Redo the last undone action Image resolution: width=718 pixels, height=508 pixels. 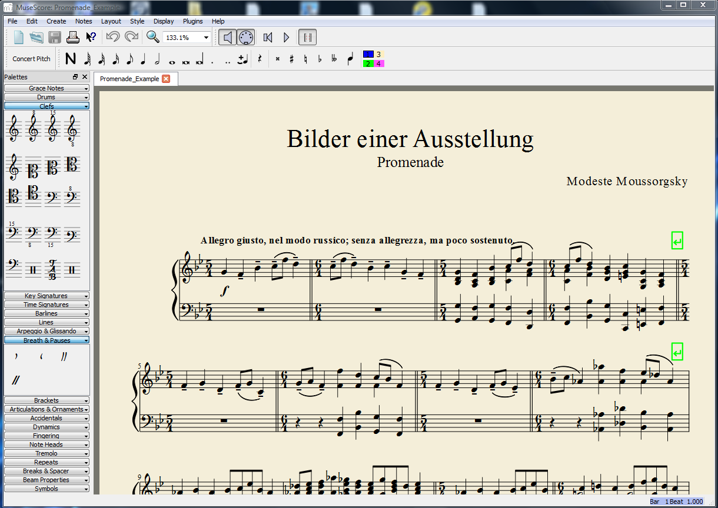point(131,37)
